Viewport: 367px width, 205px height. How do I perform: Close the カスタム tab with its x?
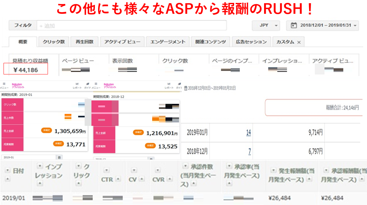click(x=299, y=42)
